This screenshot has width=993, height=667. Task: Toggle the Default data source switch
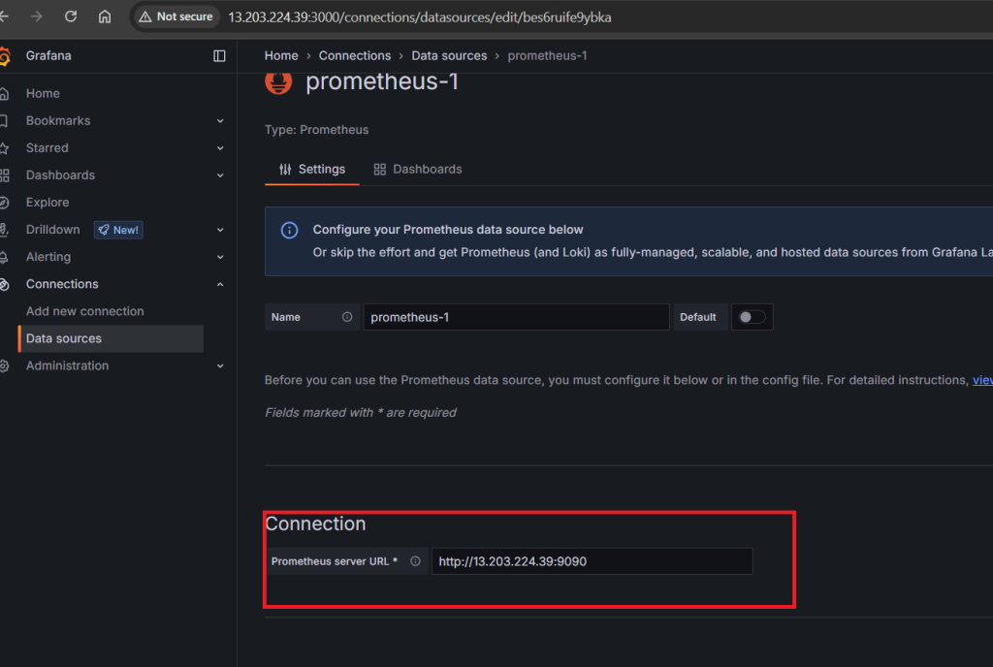pos(753,317)
